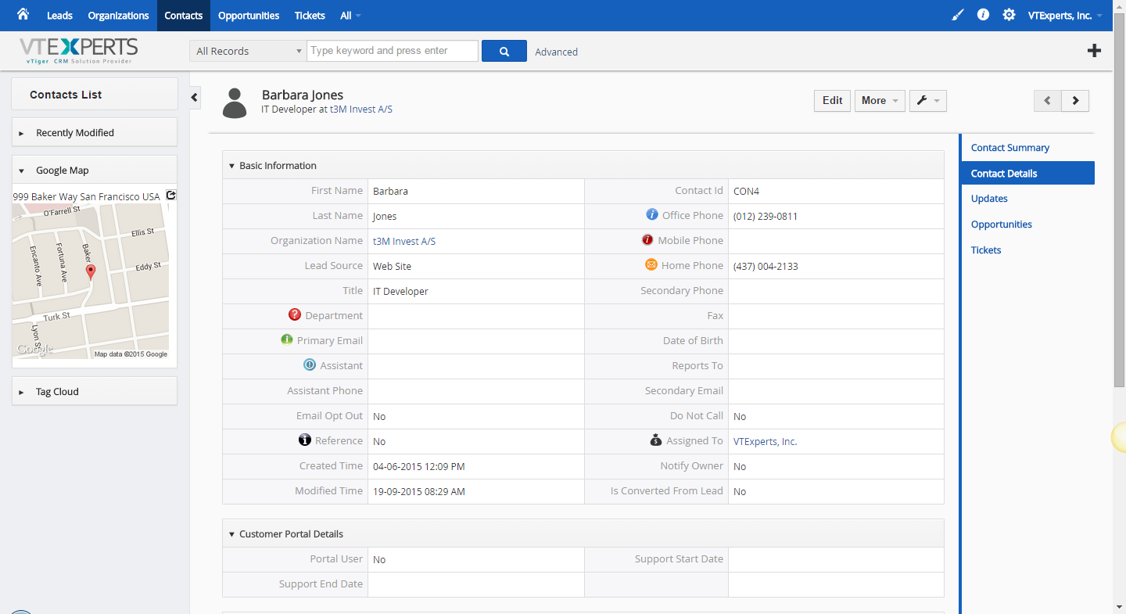Collapse the Customer Portal Details section
This screenshot has height=614, width=1126.
[x=231, y=534]
